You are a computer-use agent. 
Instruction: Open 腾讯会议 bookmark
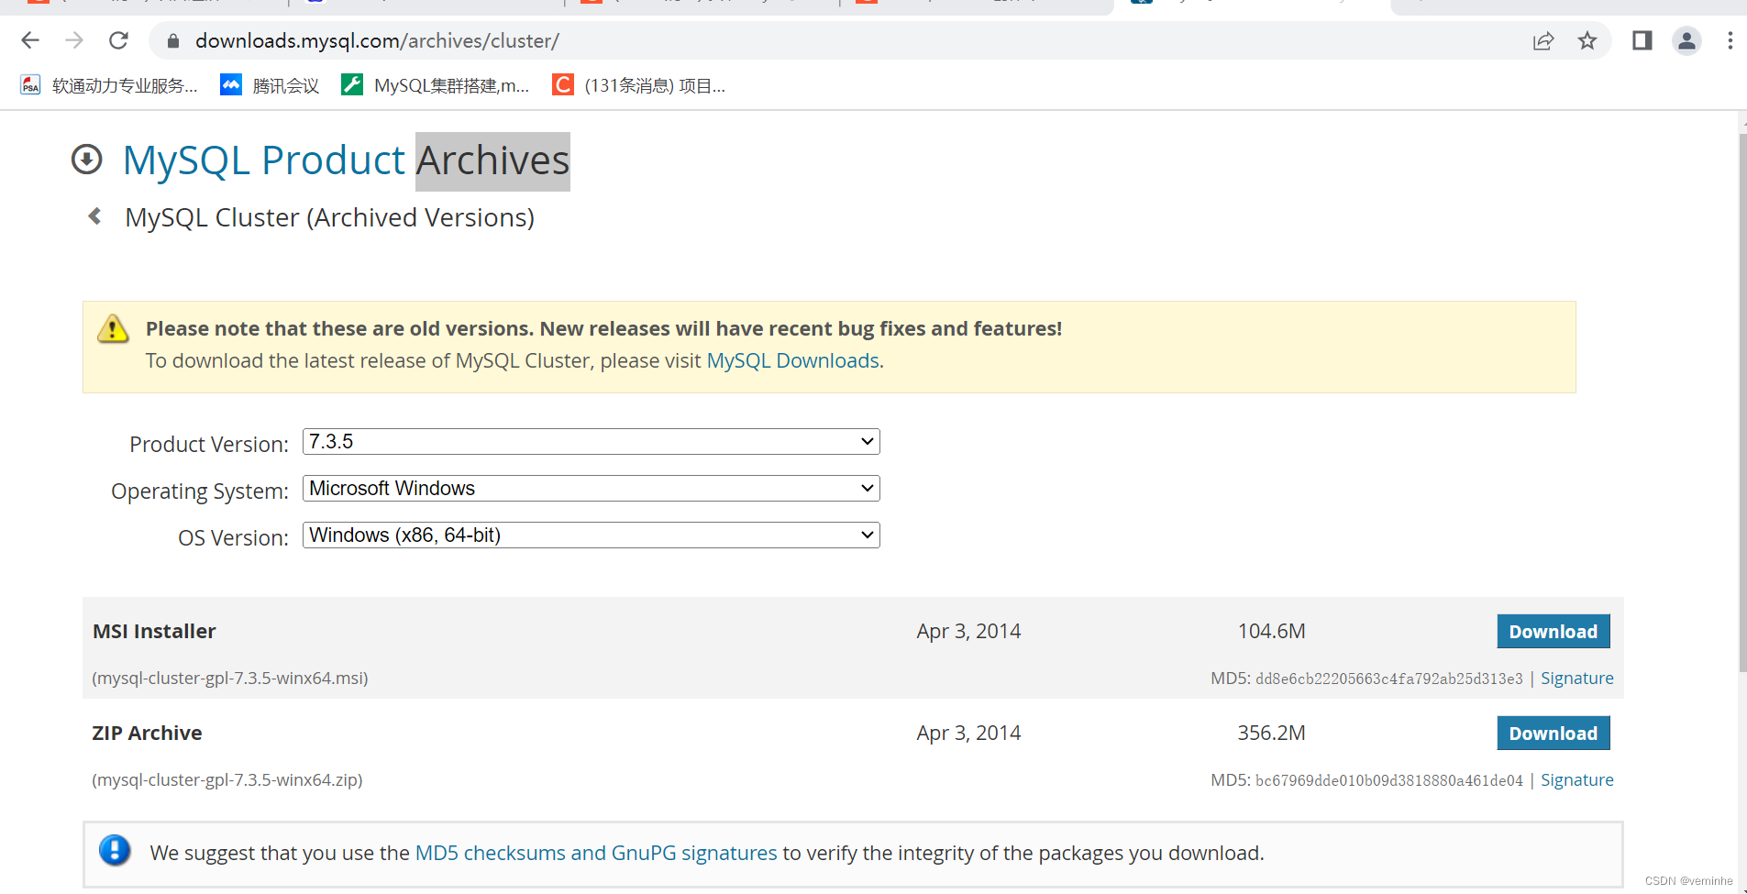[x=270, y=85]
